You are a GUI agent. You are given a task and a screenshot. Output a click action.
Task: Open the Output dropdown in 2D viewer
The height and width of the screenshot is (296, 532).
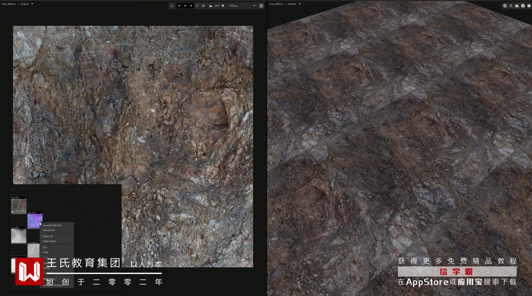pos(27,4)
